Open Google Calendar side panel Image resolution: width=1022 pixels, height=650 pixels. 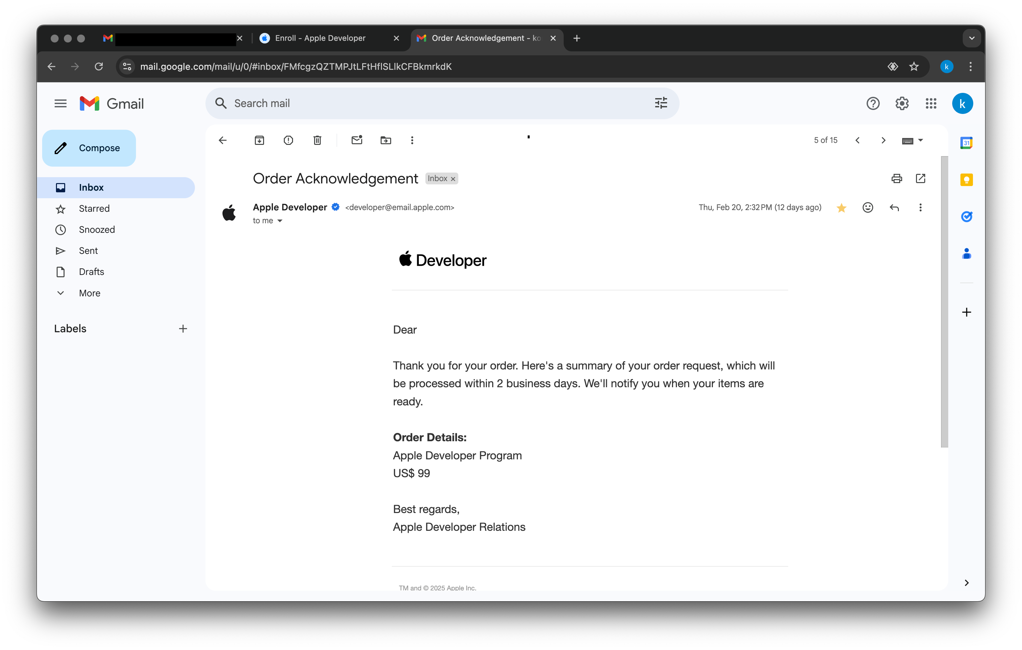tap(966, 143)
